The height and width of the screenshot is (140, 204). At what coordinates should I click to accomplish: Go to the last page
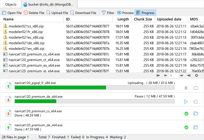pos(189,75)
